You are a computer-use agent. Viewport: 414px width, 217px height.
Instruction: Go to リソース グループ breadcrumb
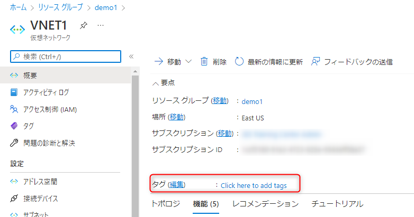[x=60, y=7]
